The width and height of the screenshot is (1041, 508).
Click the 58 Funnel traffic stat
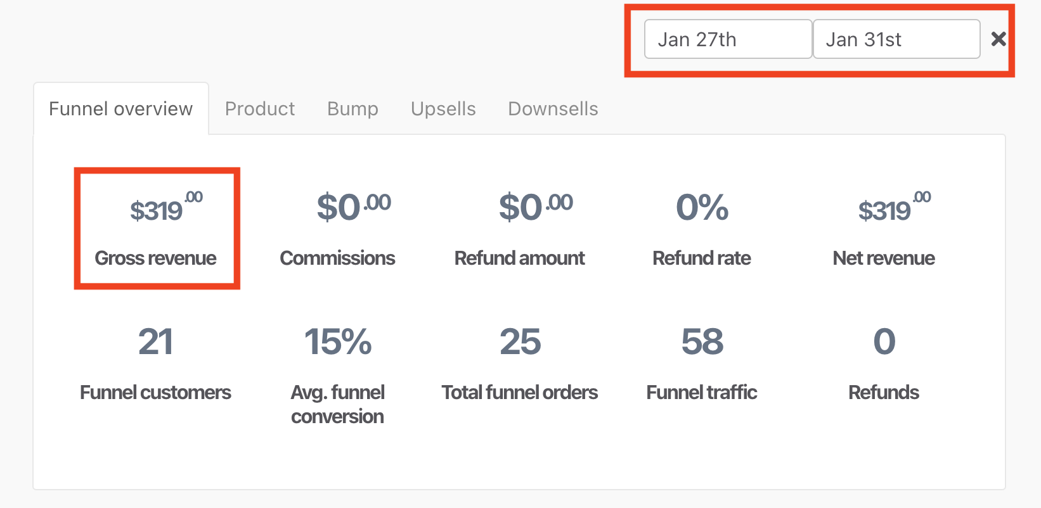coord(702,342)
